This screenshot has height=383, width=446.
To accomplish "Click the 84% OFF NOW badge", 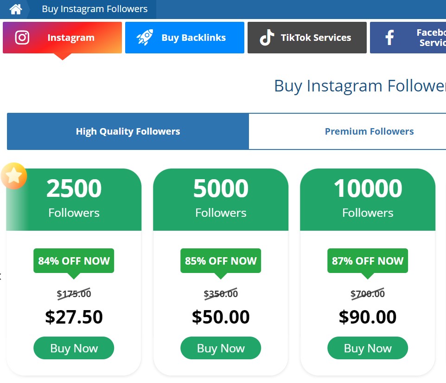I will [74, 261].
